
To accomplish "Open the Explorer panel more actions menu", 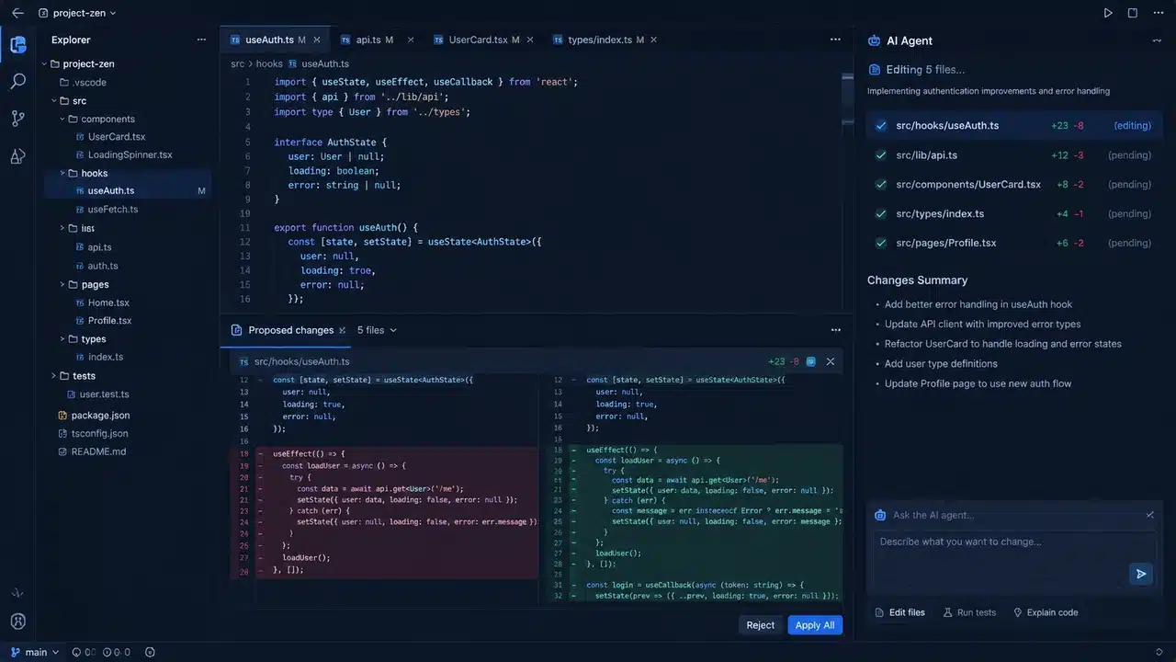I will point(201,40).
